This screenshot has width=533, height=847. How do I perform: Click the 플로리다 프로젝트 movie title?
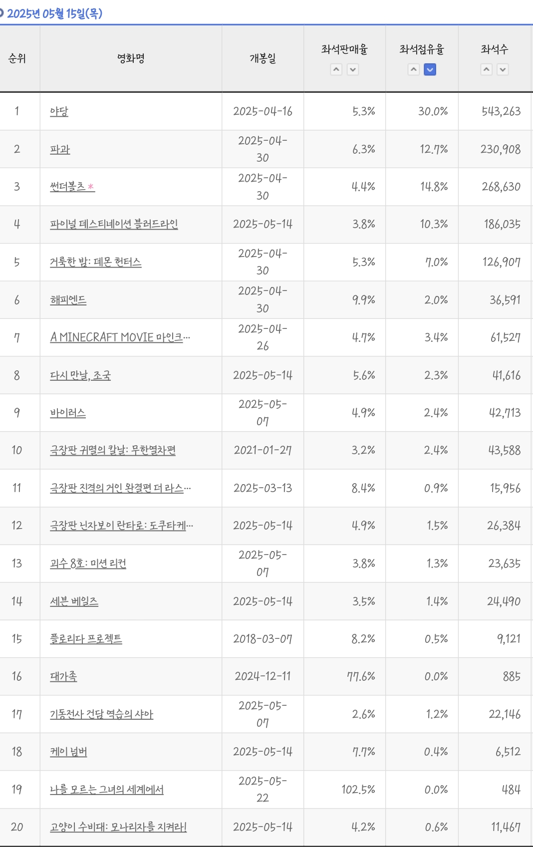86,639
